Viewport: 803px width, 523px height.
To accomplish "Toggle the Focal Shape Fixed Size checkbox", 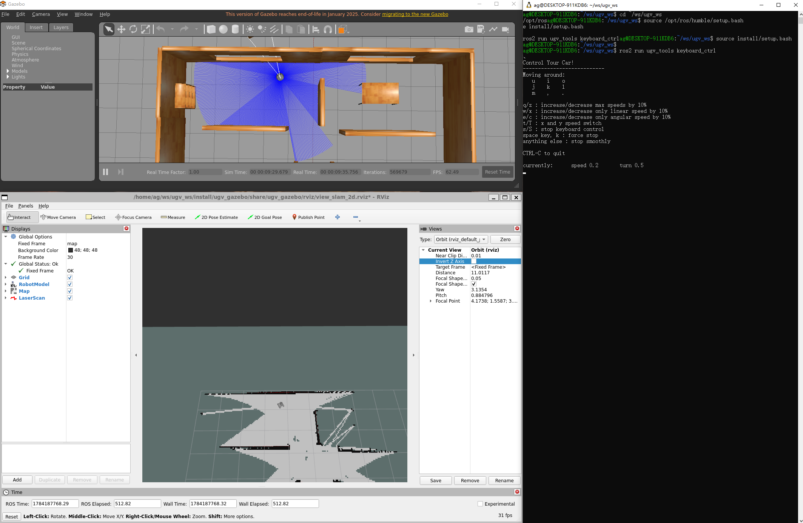I will point(474,284).
